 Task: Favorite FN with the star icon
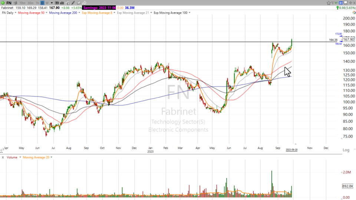tap(329, 3)
